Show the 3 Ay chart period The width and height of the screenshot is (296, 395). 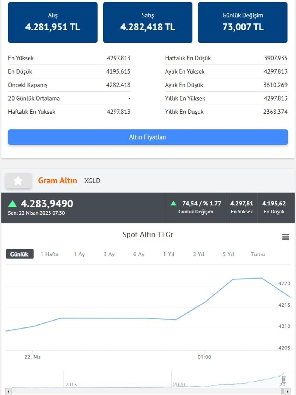pos(109,254)
